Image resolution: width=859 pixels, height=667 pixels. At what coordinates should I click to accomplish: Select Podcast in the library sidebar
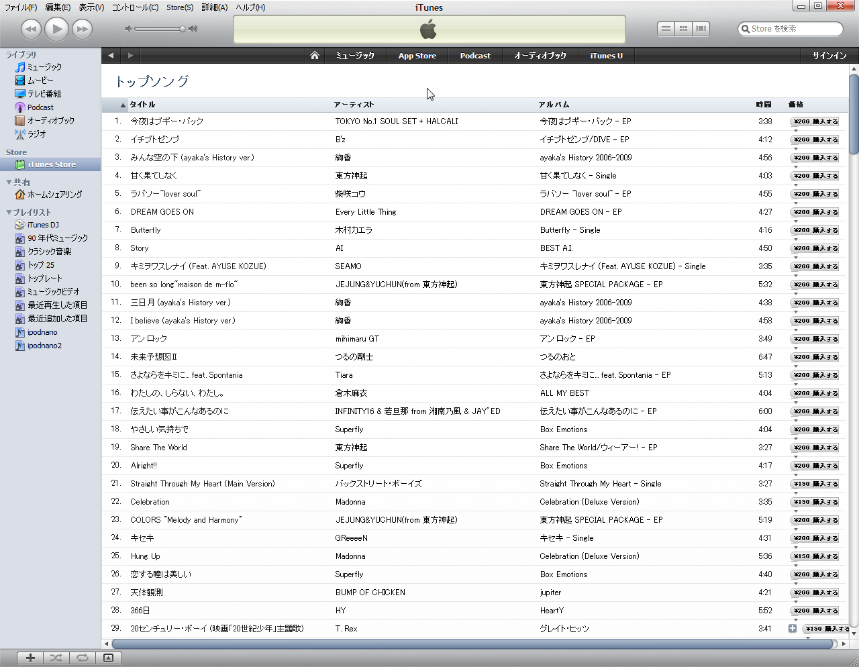pos(40,107)
